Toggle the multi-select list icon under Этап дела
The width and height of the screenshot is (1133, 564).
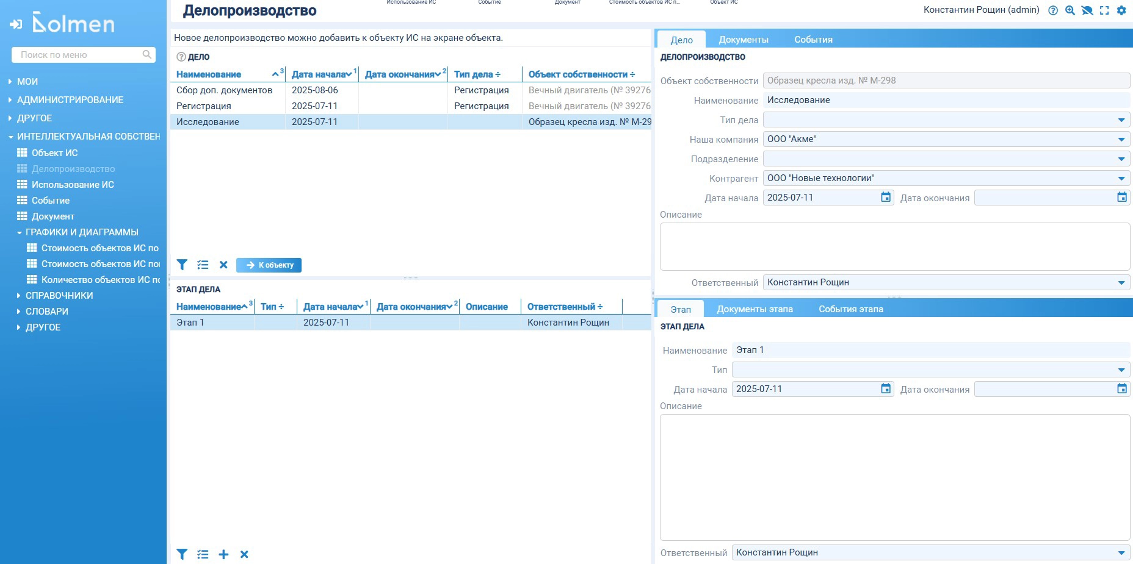[x=203, y=554]
